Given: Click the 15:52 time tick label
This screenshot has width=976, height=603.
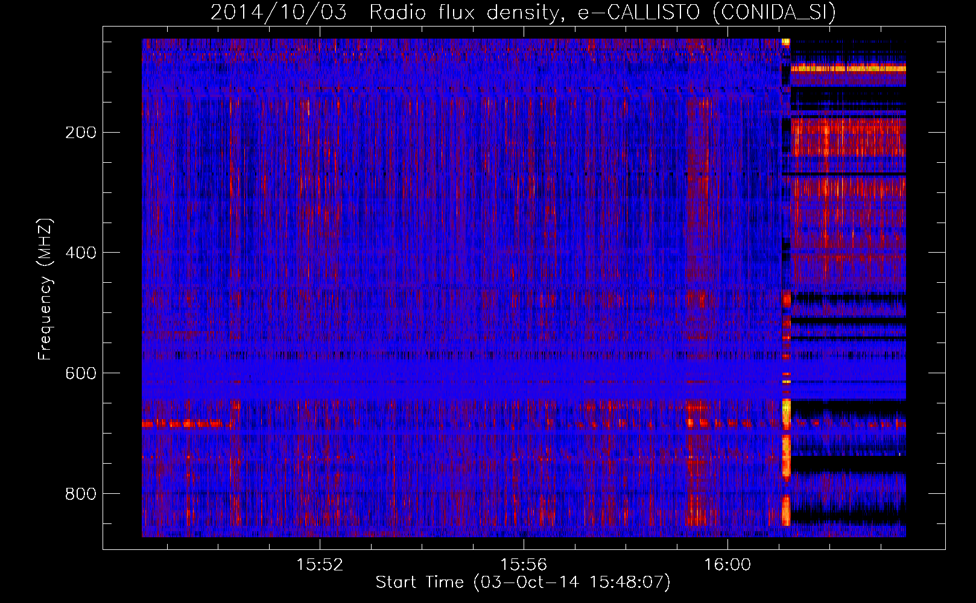Looking at the screenshot, I should pos(320,564).
